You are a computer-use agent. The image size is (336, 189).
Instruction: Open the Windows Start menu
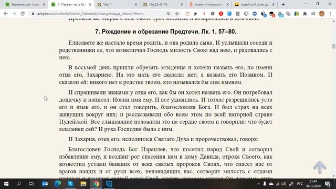point(6,184)
